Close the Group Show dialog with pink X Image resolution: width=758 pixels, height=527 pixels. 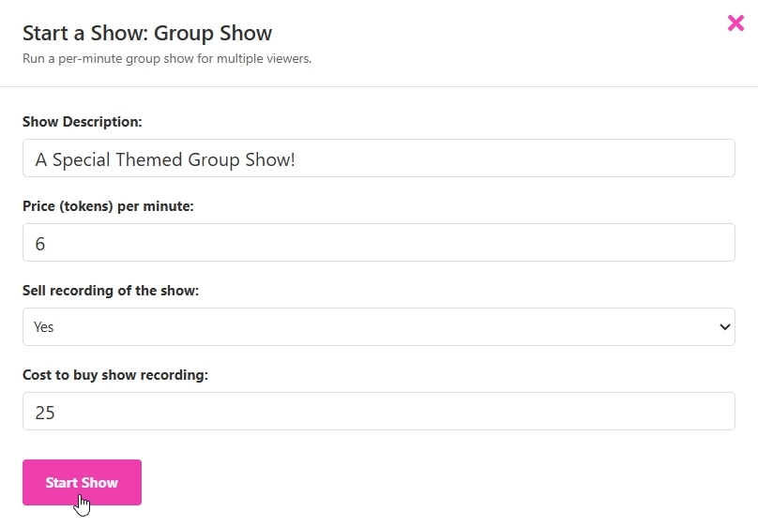point(735,23)
